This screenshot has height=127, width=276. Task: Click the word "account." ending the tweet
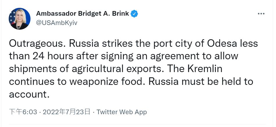pos(28,94)
